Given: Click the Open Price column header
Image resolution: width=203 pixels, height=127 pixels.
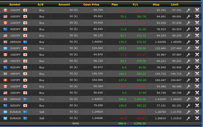Looking at the screenshot, I should tap(91, 5).
